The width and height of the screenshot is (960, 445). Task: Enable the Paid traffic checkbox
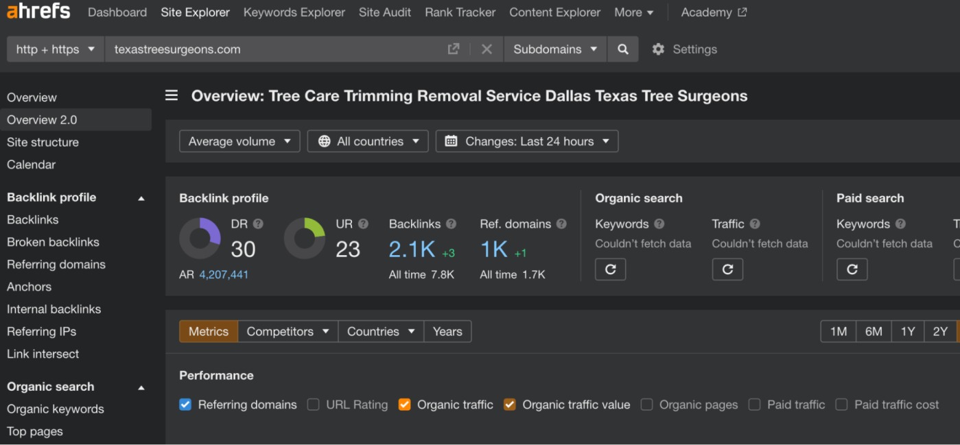[x=754, y=405]
